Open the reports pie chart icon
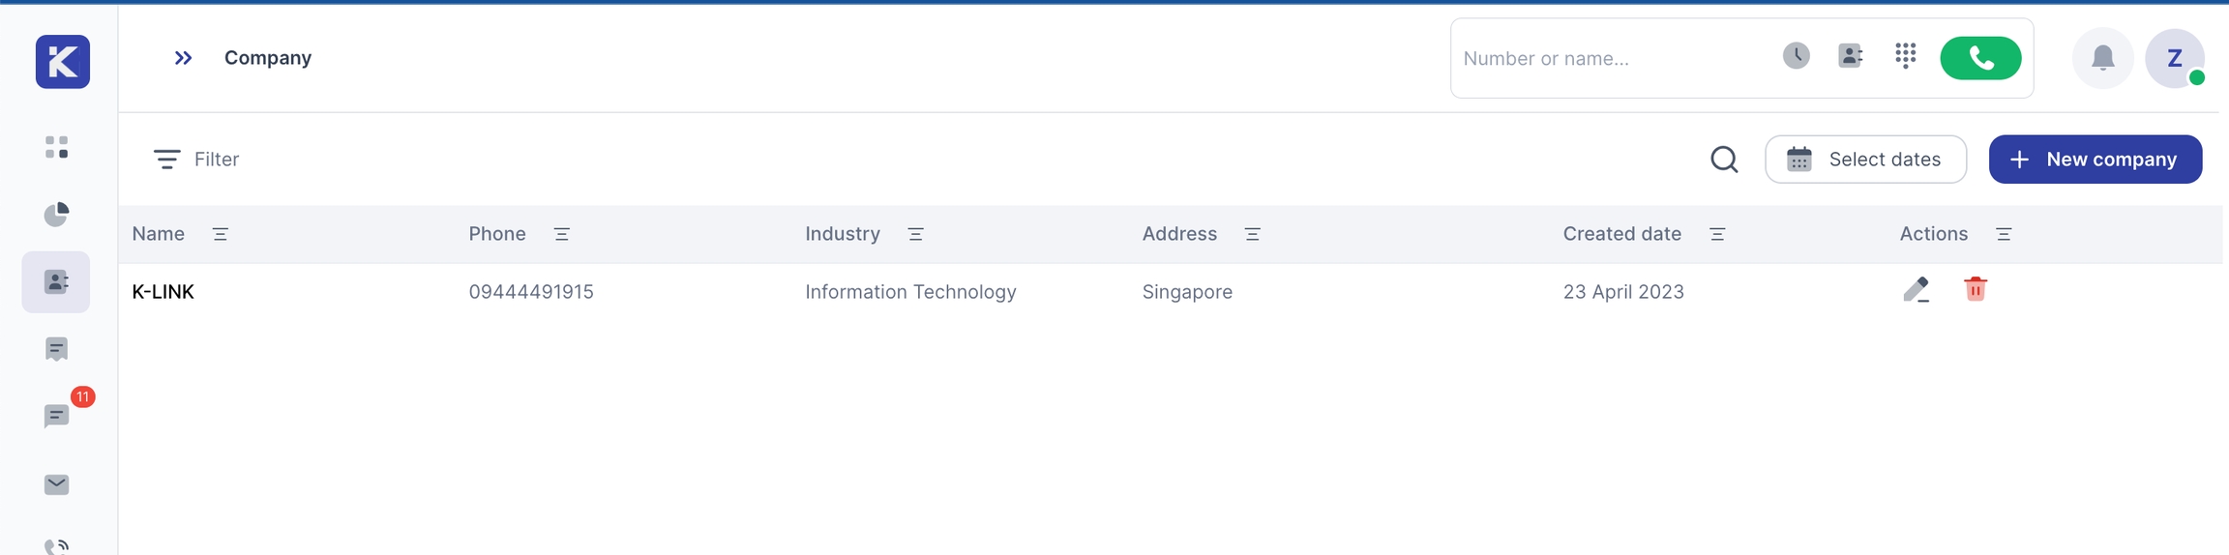Screen dimensions: 2229x555 pos(56,214)
